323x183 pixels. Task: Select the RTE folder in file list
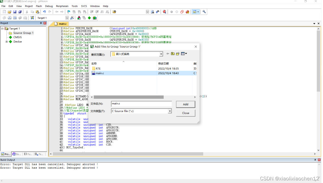(98, 69)
